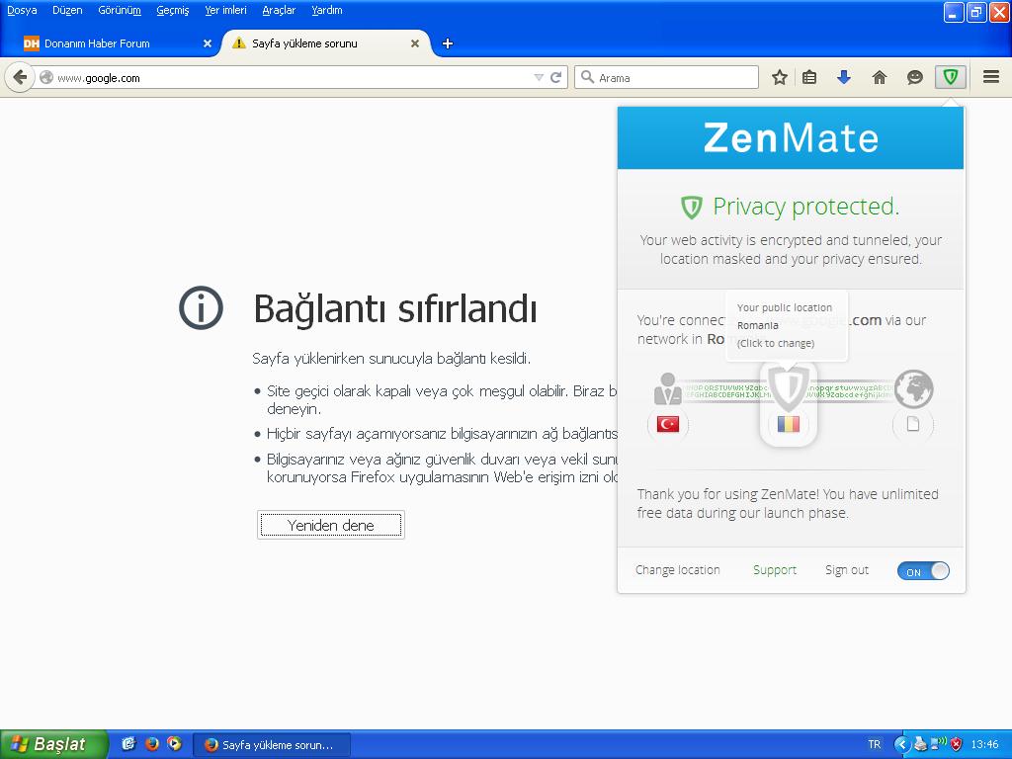Screen dimensions: 1012x759
Task: Click the TR language indicator
Action: pos(874,744)
